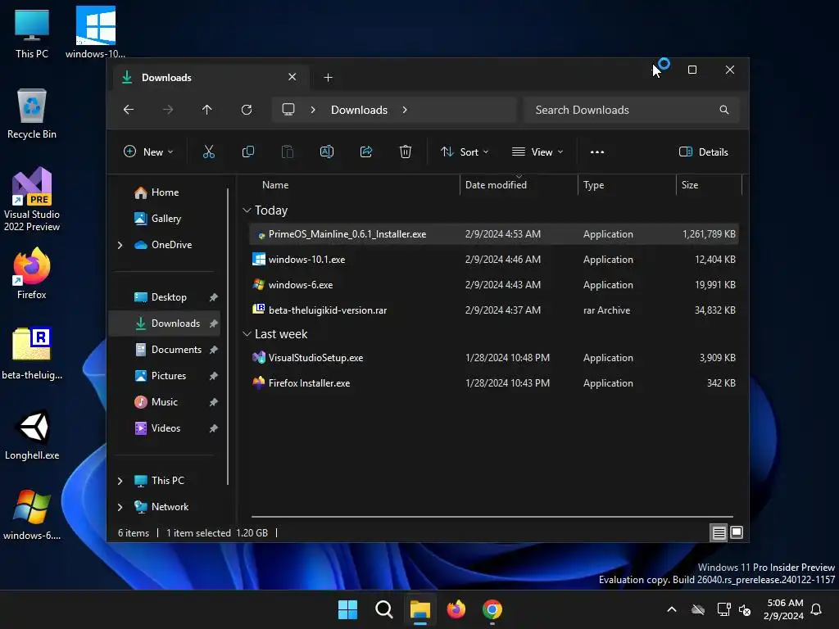This screenshot has height=629, width=839.
Task: Open the New dropdown menu
Action: click(x=148, y=152)
